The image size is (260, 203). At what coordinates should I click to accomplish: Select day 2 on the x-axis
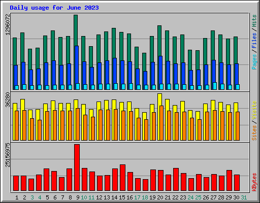pos(24,197)
